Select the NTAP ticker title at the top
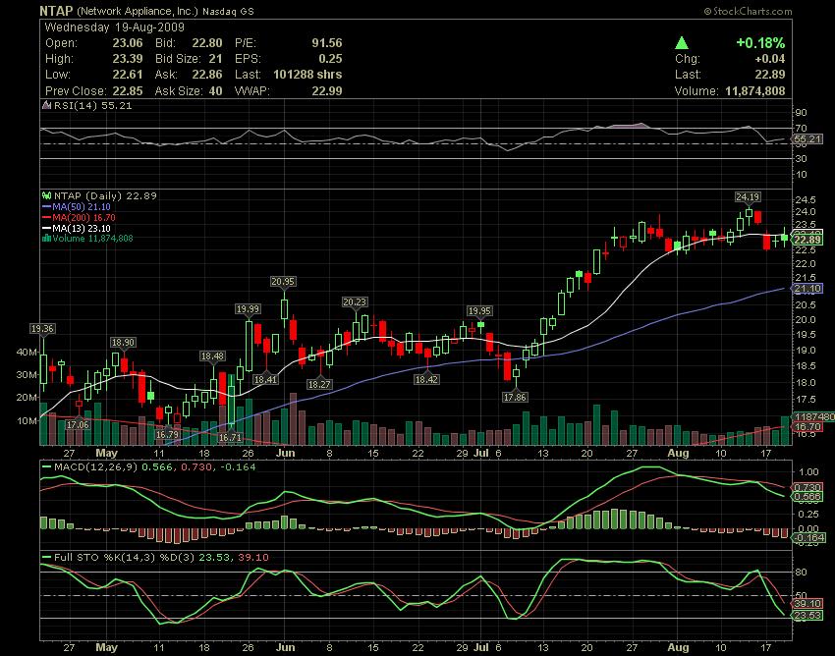Viewport: 835px width, 656px height. click(x=56, y=11)
